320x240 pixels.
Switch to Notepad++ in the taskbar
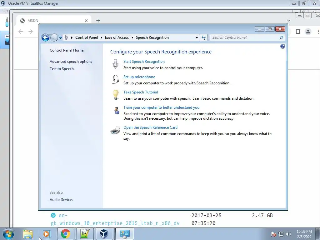pyautogui.click(x=85, y=234)
